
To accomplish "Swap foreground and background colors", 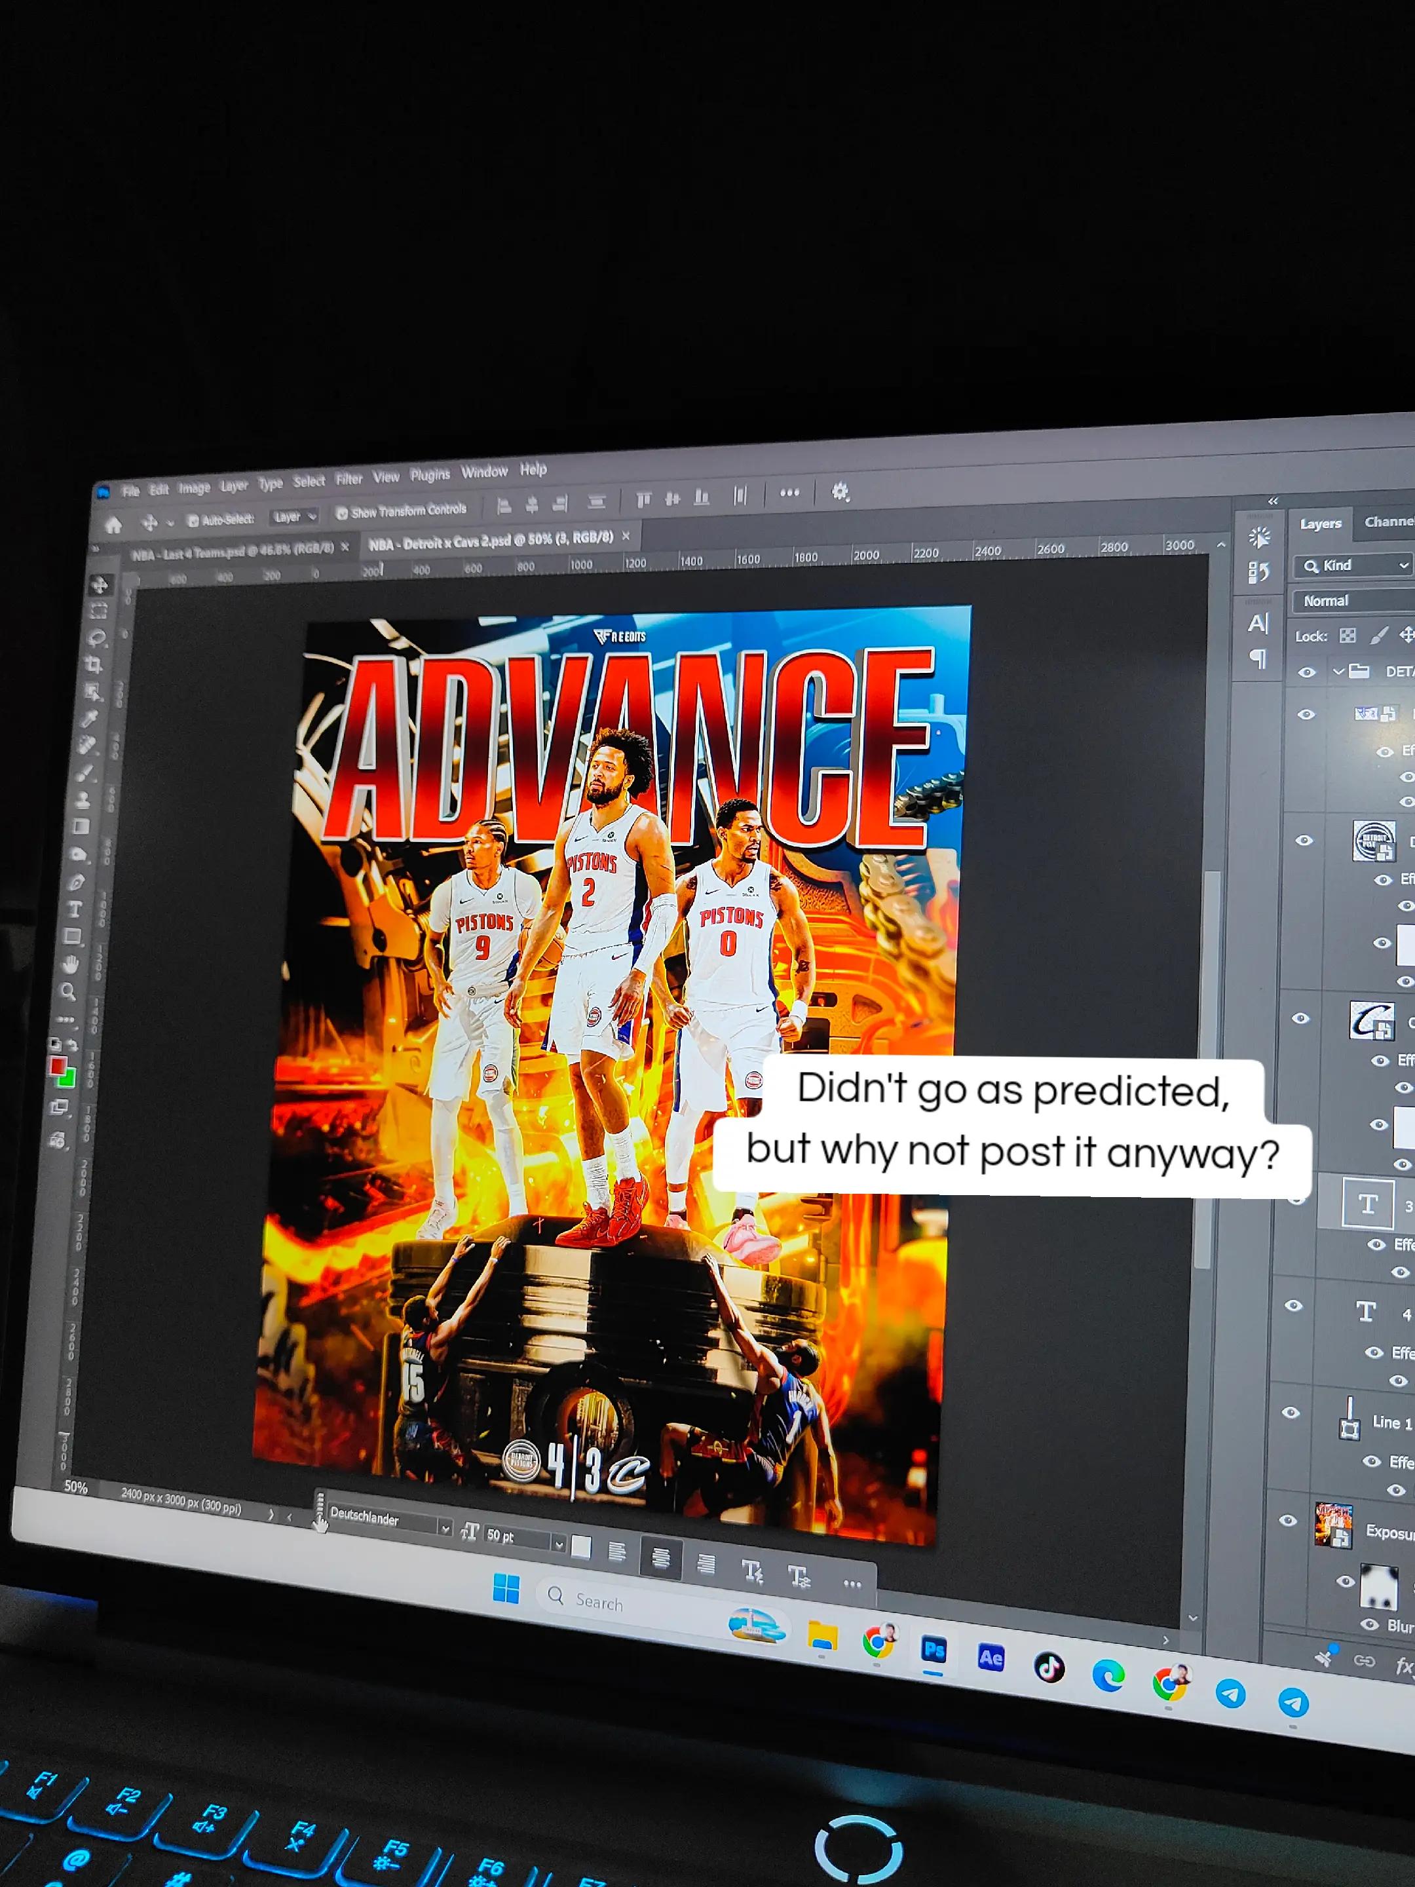I will (71, 1046).
